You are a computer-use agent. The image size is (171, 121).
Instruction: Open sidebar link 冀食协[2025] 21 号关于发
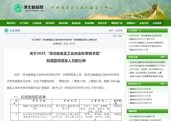(x=142, y=39)
